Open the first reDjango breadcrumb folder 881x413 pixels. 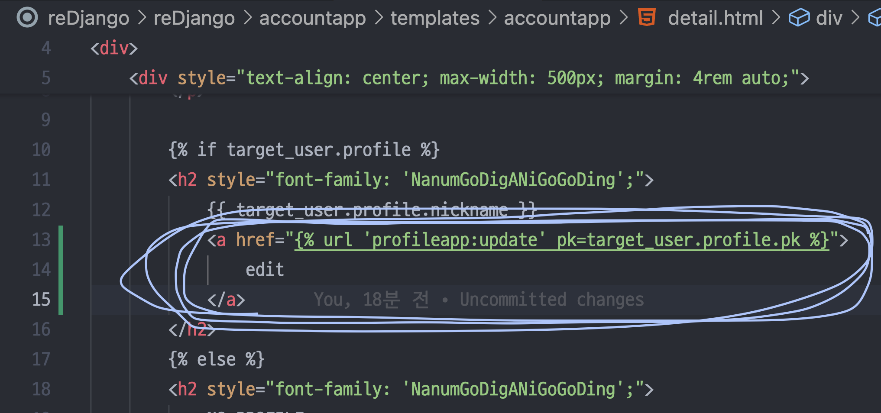coord(88,18)
